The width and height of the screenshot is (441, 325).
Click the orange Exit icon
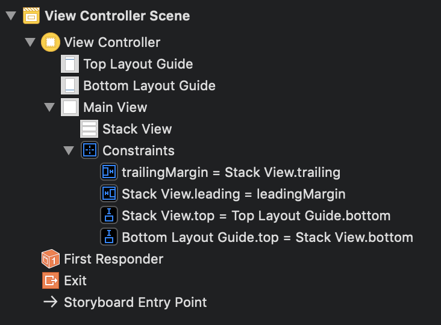pos(51,280)
